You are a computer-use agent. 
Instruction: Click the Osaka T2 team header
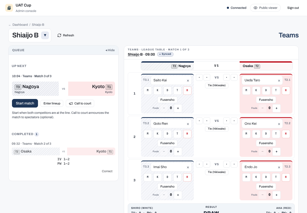point(266,66)
